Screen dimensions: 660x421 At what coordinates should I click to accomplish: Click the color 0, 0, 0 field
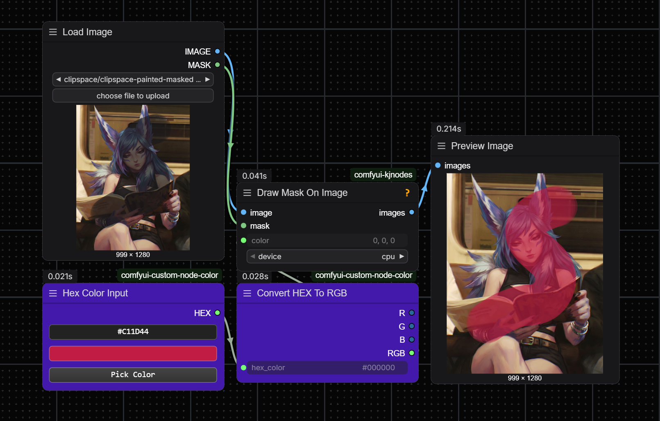[327, 241]
